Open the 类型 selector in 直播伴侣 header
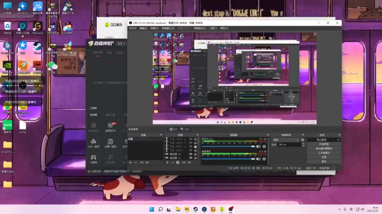 tap(121, 43)
